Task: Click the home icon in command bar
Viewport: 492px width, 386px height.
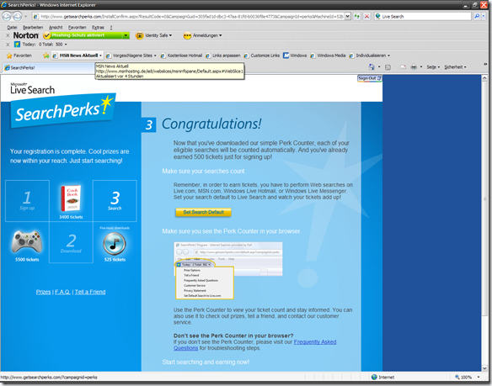Action: [372, 67]
